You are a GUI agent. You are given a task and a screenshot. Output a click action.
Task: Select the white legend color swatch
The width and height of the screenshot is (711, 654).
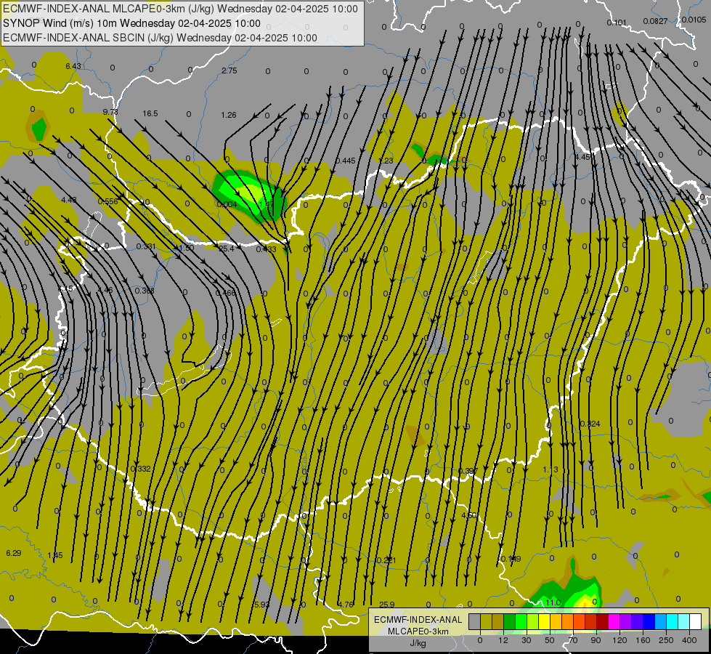(696, 621)
